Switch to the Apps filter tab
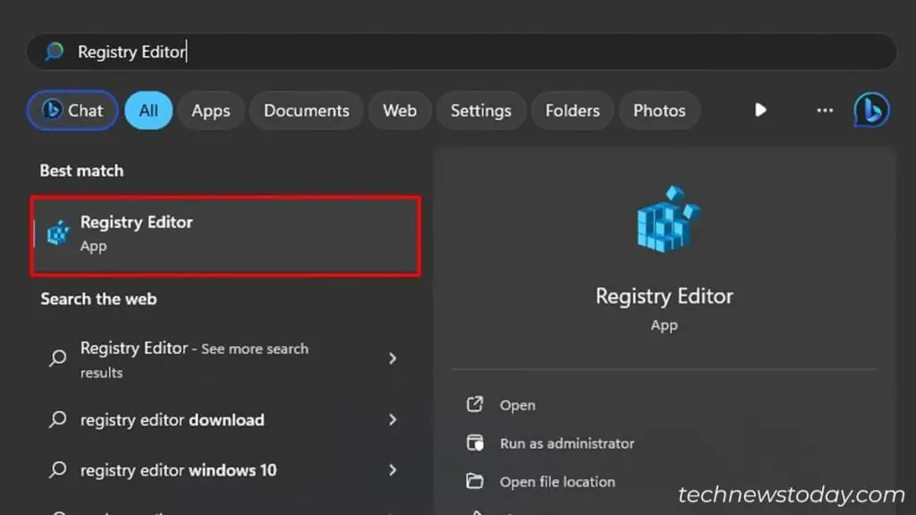This screenshot has width=916, height=515. 210,110
